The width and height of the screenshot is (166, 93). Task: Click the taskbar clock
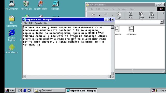coord(163,91)
